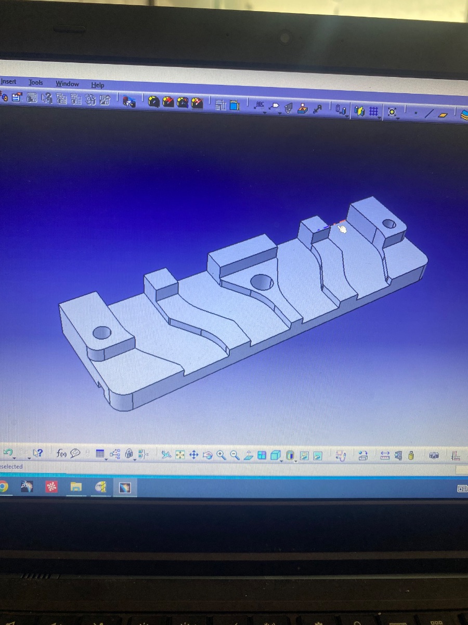This screenshot has height=625, width=468.
Task: Click the Shading mode cylinder icon
Action: tap(290, 456)
